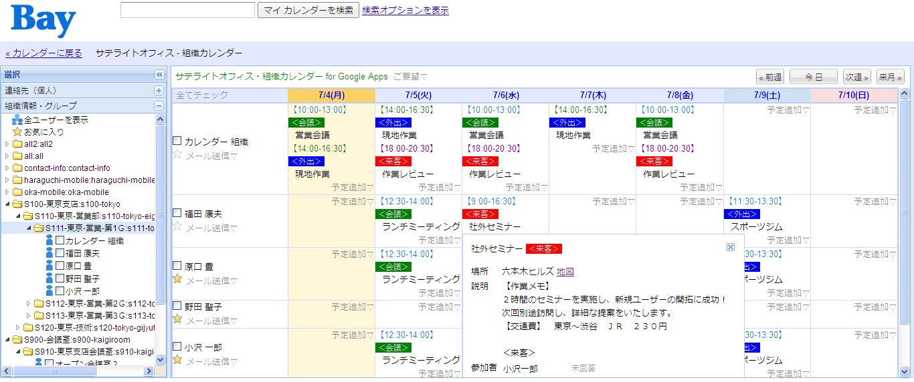Click the calendar search input field

[x=187, y=10]
